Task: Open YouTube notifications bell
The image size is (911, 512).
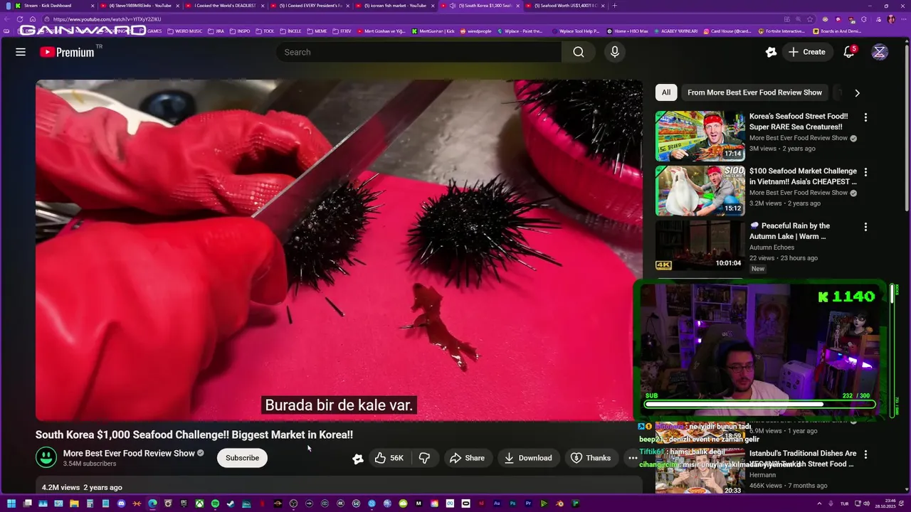Action: tap(848, 52)
